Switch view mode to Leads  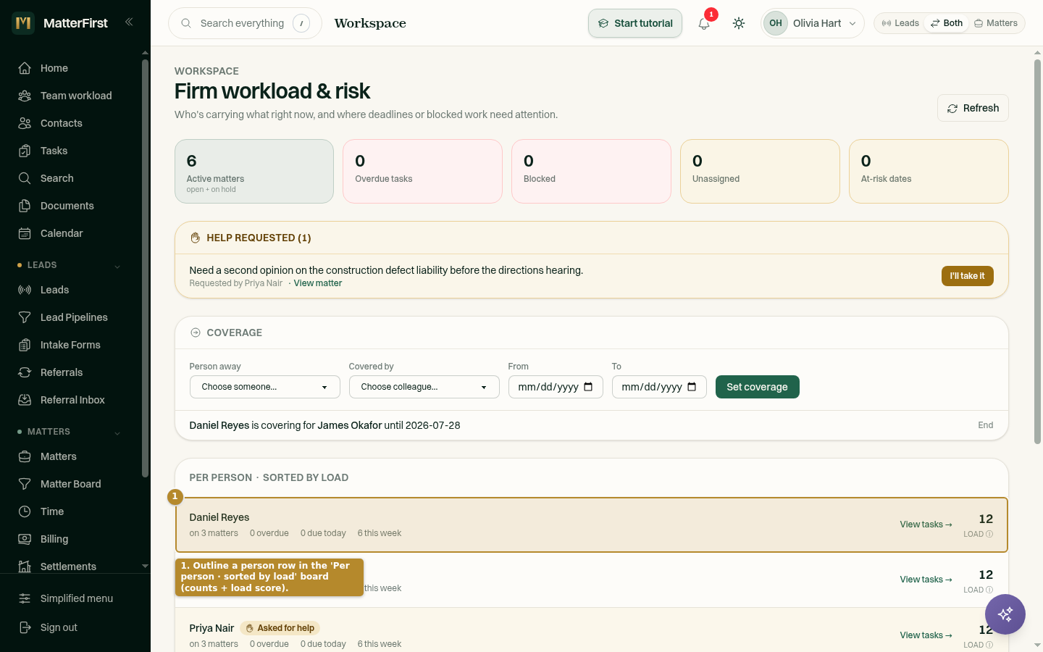tap(900, 23)
